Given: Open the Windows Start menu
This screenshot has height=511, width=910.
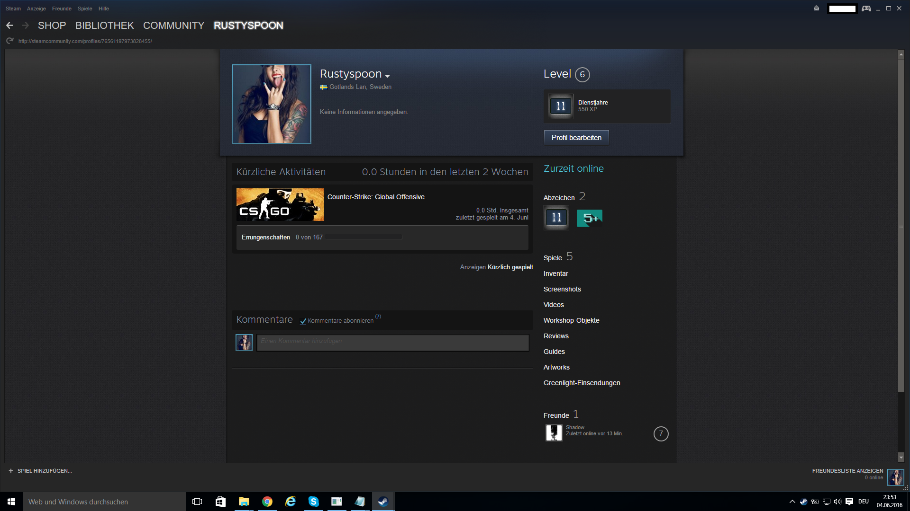Looking at the screenshot, I should click(x=11, y=502).
